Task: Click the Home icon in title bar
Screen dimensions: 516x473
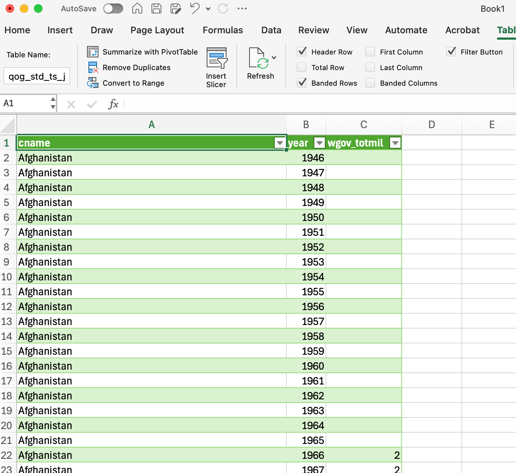Action: pyautogui.click(x=137, y=8)
